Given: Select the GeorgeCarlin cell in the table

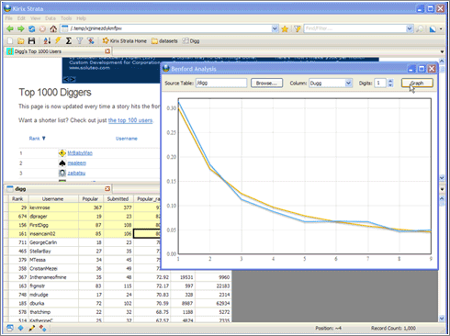Looking at the screenshot, I should point(53,242).
